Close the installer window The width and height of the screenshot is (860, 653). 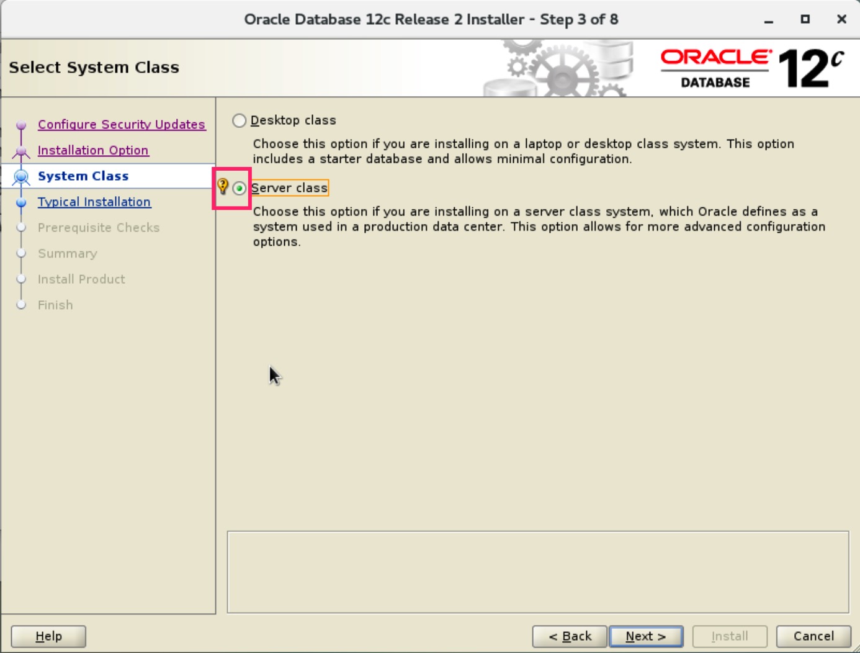click(x=842, y=19)
